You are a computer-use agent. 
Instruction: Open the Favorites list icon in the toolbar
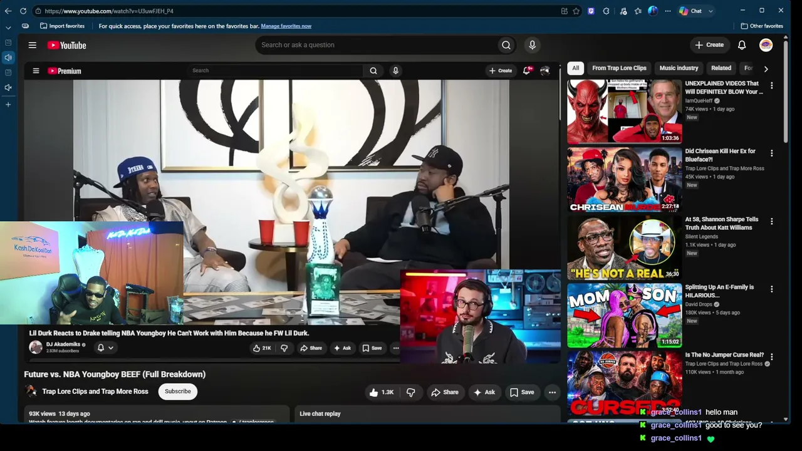click(638, 11)
